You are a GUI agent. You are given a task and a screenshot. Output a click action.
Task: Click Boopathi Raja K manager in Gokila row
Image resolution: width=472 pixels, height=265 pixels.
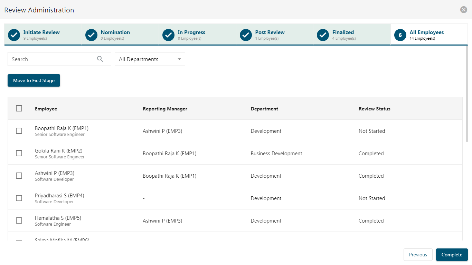coord(170,154)
